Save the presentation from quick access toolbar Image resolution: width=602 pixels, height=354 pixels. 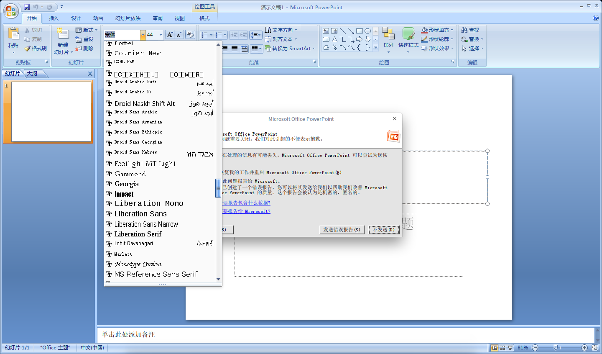pos(27,7)
